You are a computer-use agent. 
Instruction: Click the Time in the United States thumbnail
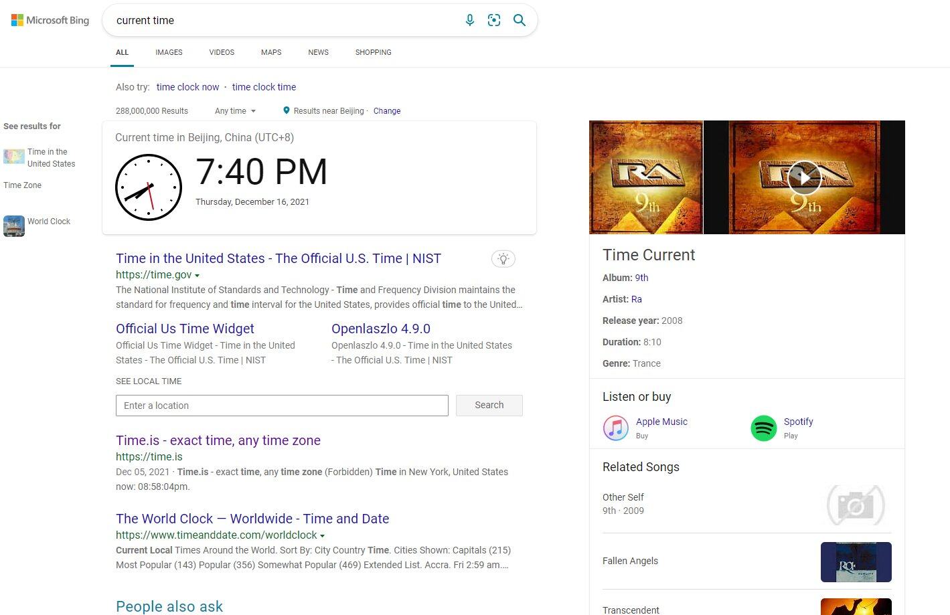pos(14,157)
